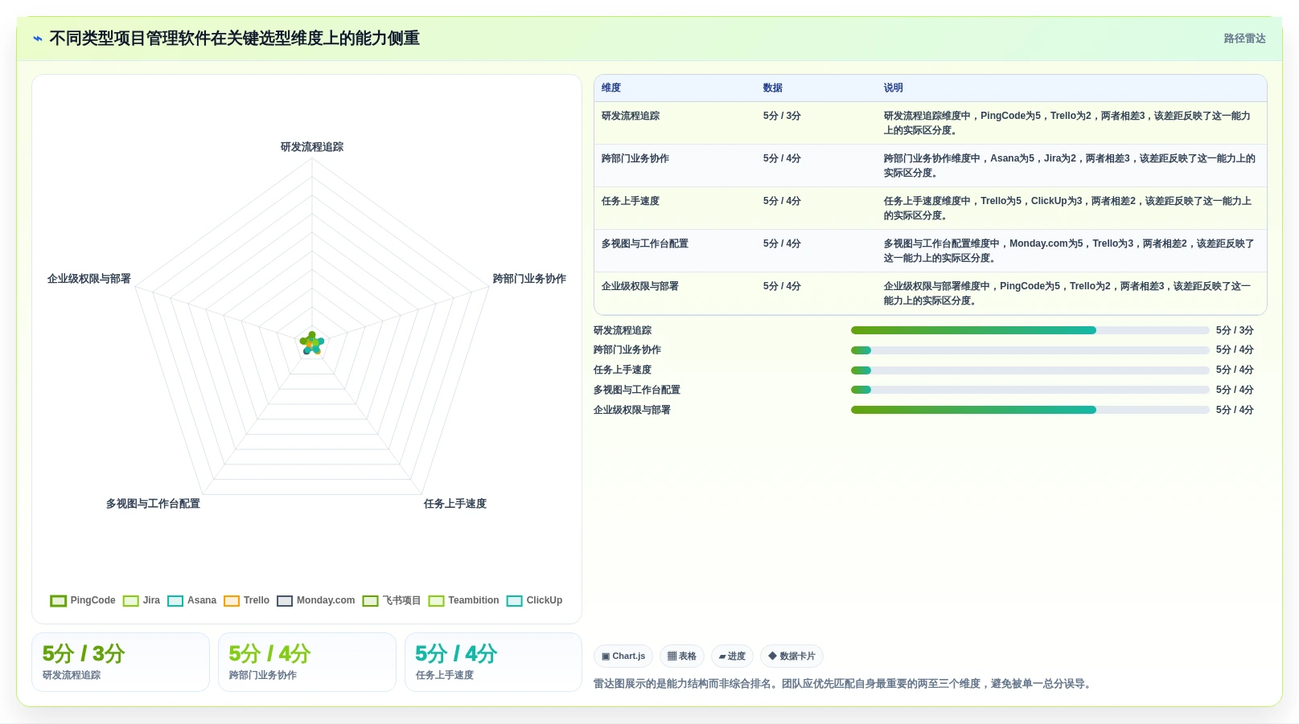Click the clustered data points at radar center
This screenshot has height=724, width=1299.
(x=312, y=344)
